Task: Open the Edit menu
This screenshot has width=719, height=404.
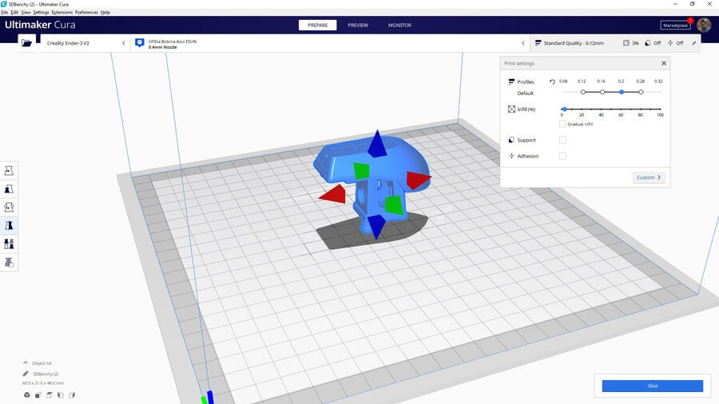Action: [x=14, y=12]
